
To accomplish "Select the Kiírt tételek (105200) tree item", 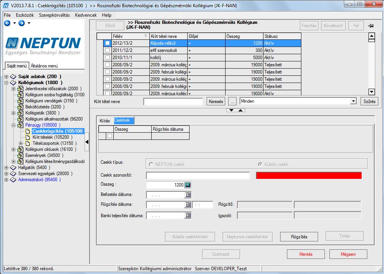I will 52,137.
